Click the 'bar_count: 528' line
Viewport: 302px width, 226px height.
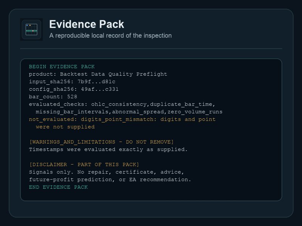(x=53, y=97)
